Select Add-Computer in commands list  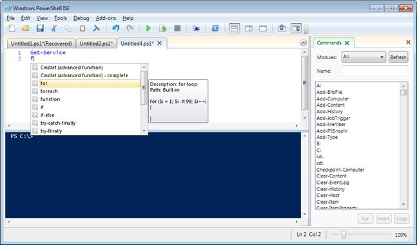tap(333, 98)
